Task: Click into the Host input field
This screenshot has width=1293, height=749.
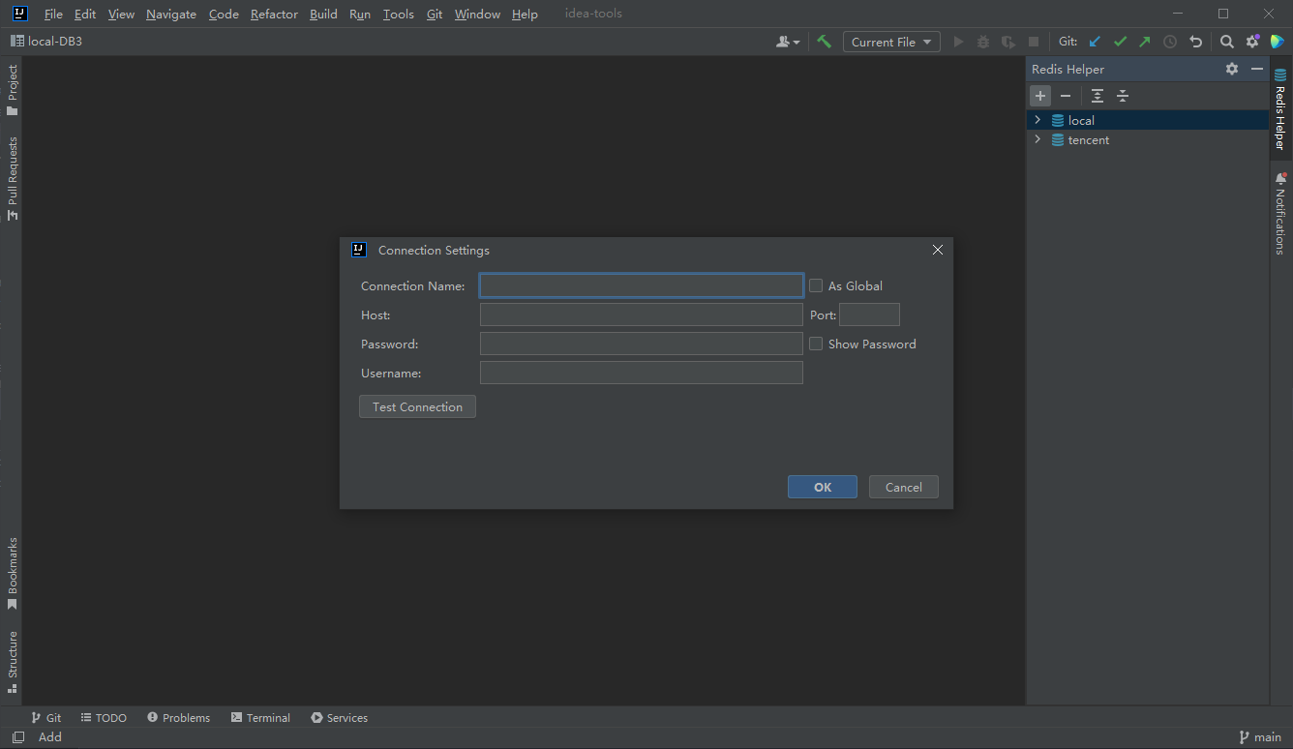Action: (642, 315)
